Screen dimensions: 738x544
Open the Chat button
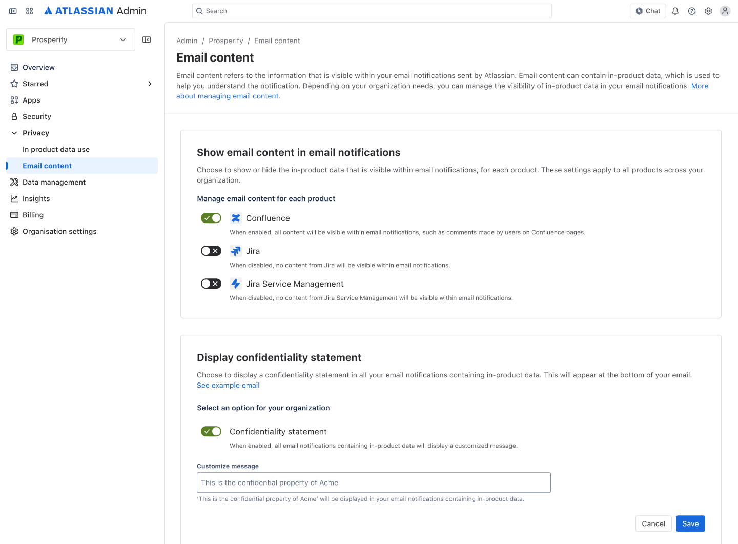click(648, 11)
